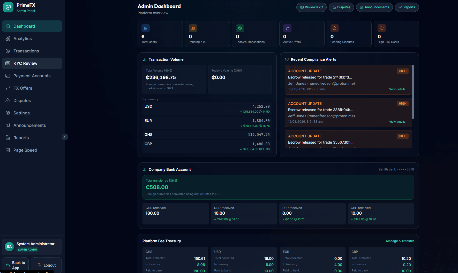The width and height of the screenshot is (458, 273).
Task: Click the Settings gear icon
Action: tap(8, 113)
